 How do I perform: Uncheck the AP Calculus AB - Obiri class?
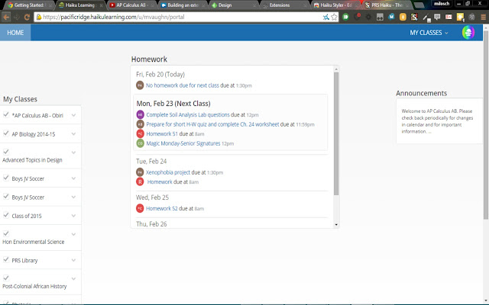(x=6, y=115)
